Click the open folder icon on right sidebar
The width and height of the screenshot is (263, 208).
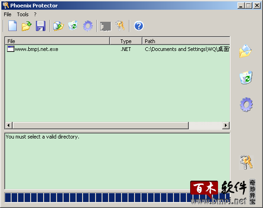point(245,51)
